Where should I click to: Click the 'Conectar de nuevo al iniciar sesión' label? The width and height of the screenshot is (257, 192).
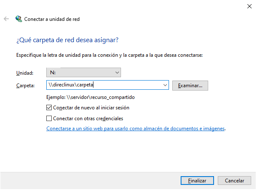pyautogui.click(x=91, y=108)
